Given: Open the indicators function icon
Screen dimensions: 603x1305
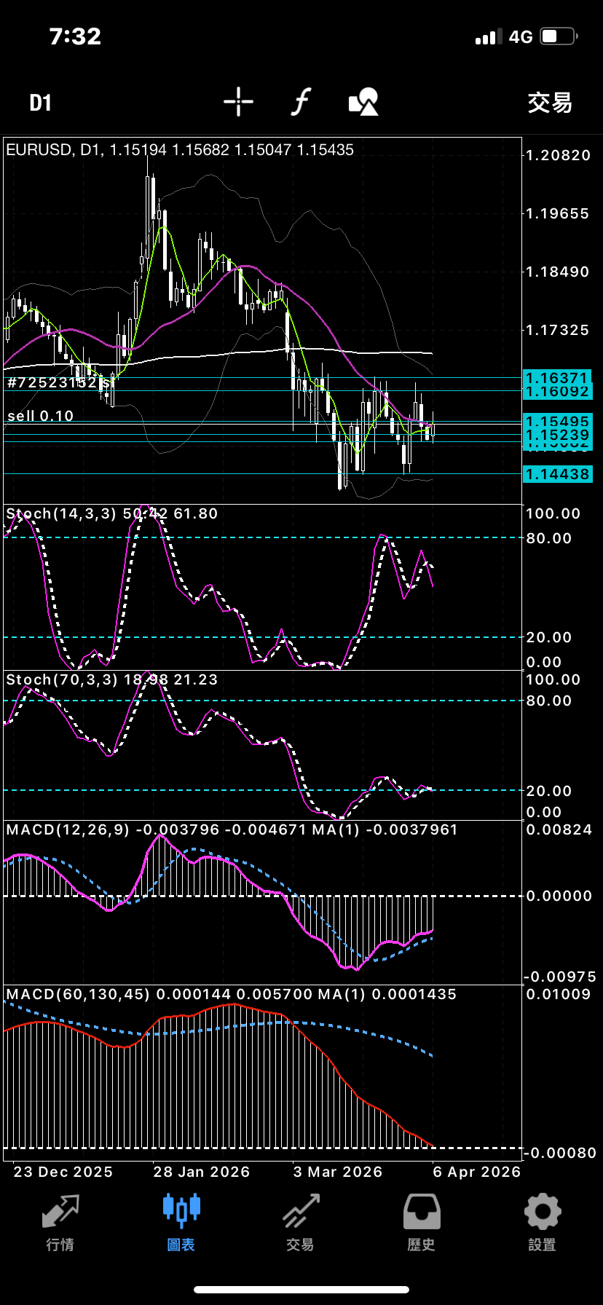Looking at the screenshot, I should (x=301, y=102).
